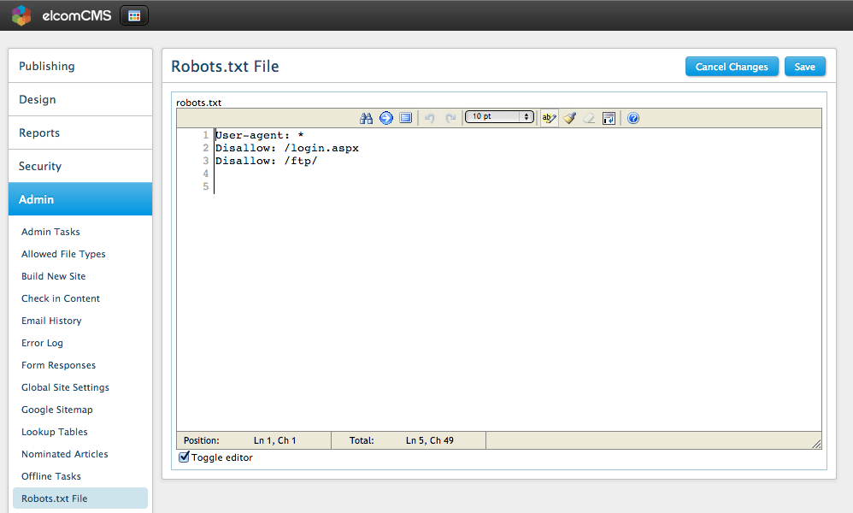
Task: Uncheck the Toggle editor checkbox
Action: coord(184,457)
